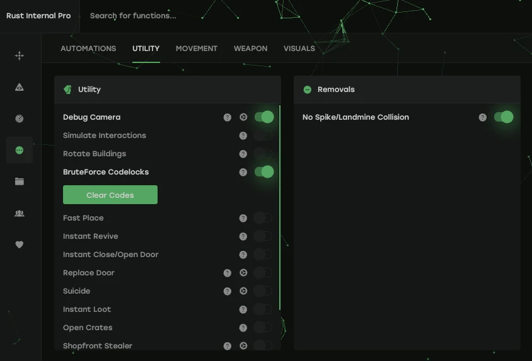The height and width of the screenshot is (361, 532).
Task: Show help for Instant Loot
Action: tap(243, 309)
